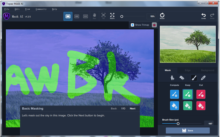Click the Basic Masking tutorial heading
Image resolution: width=220 pixels, height=137 pixels.
click(33, 108)
